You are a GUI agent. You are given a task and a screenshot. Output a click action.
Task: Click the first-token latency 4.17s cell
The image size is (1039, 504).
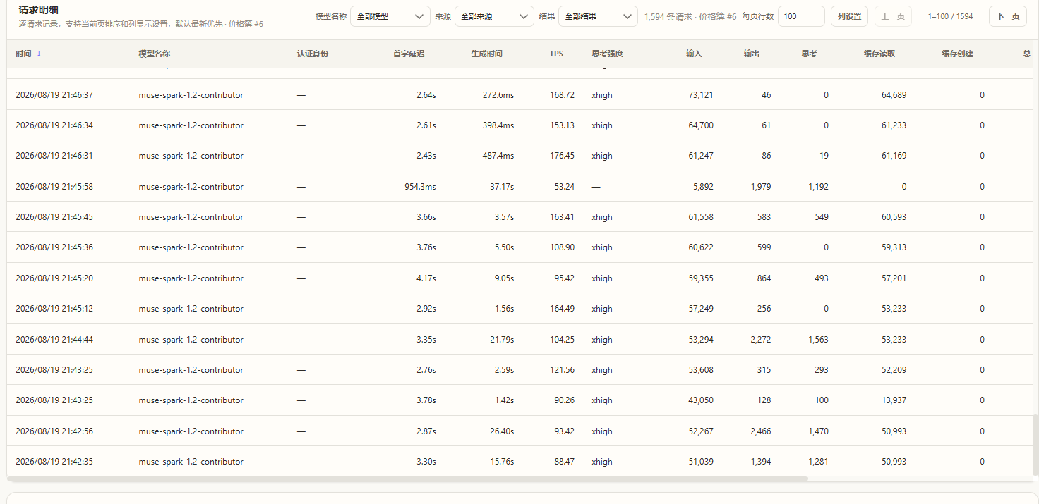pyautogui.click(x=426, y=278)
